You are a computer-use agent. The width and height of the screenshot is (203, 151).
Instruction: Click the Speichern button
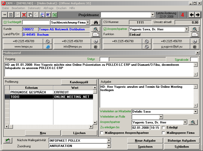click(x=145, y=147)
